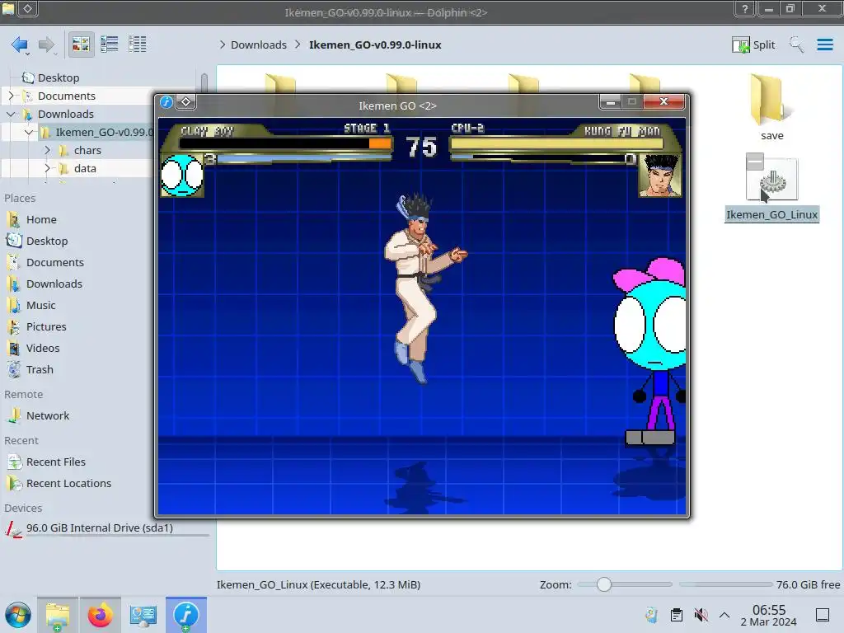The width and height of the screenshot is (844, 633).
Task: Open Desktop in Places panel
Action: [47, 241]
